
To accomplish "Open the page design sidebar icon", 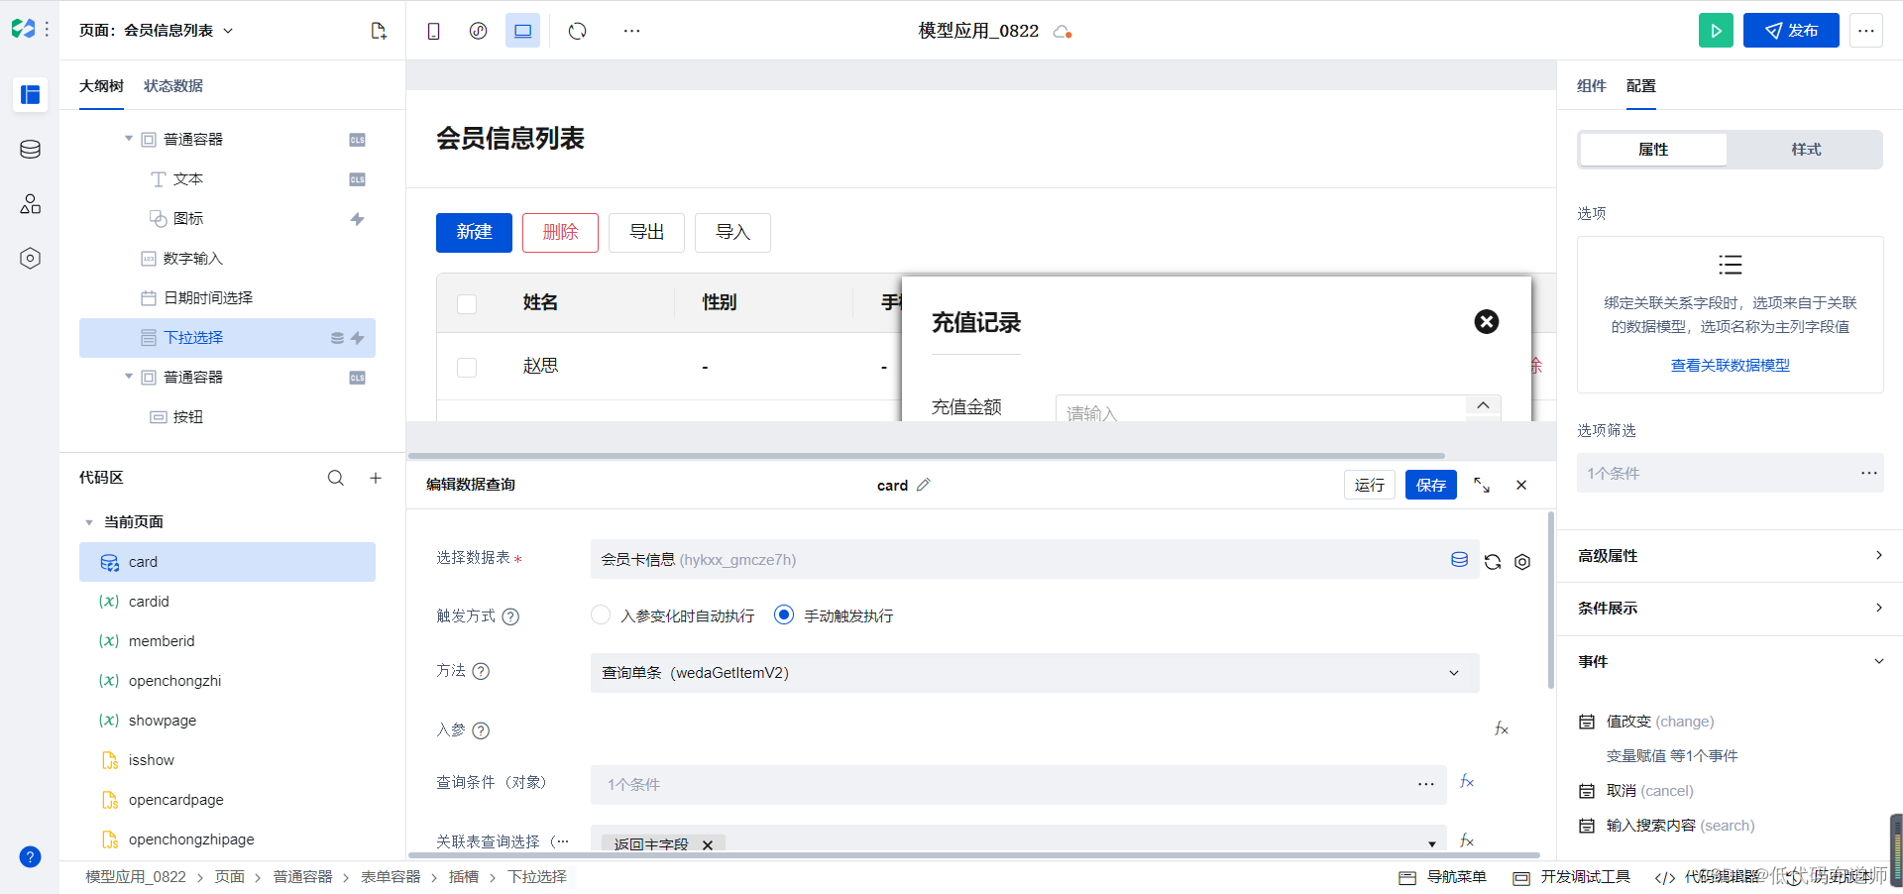I will pyautogui.click(x=30, y=94).
